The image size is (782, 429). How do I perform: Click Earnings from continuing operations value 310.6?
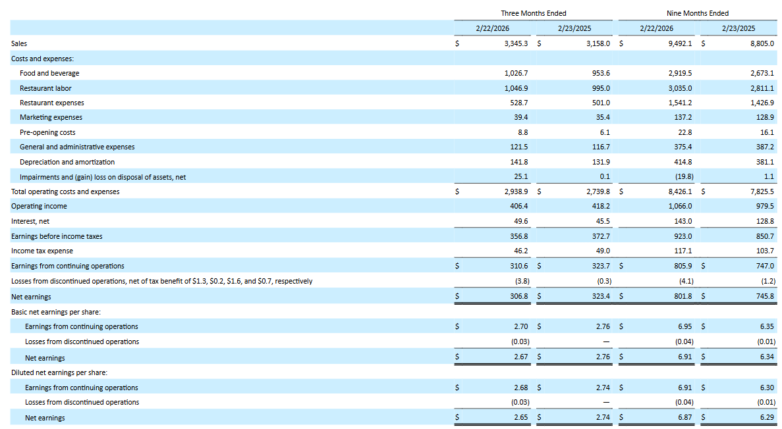coord(518,266)
